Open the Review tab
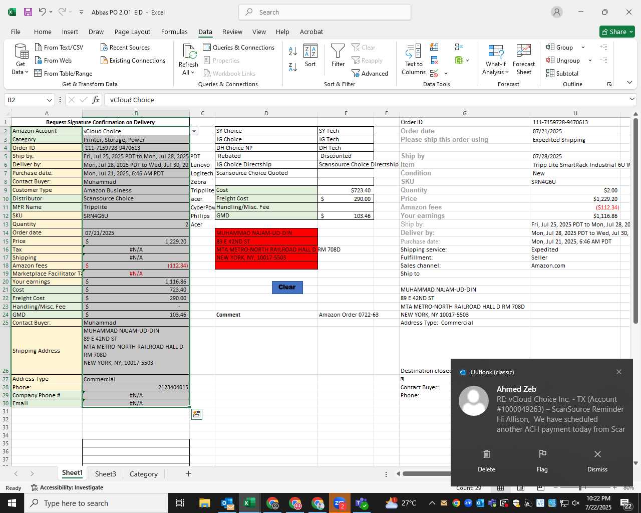This screenshot has height=513, width=641. pyautogui.click(x=232, y=32)
